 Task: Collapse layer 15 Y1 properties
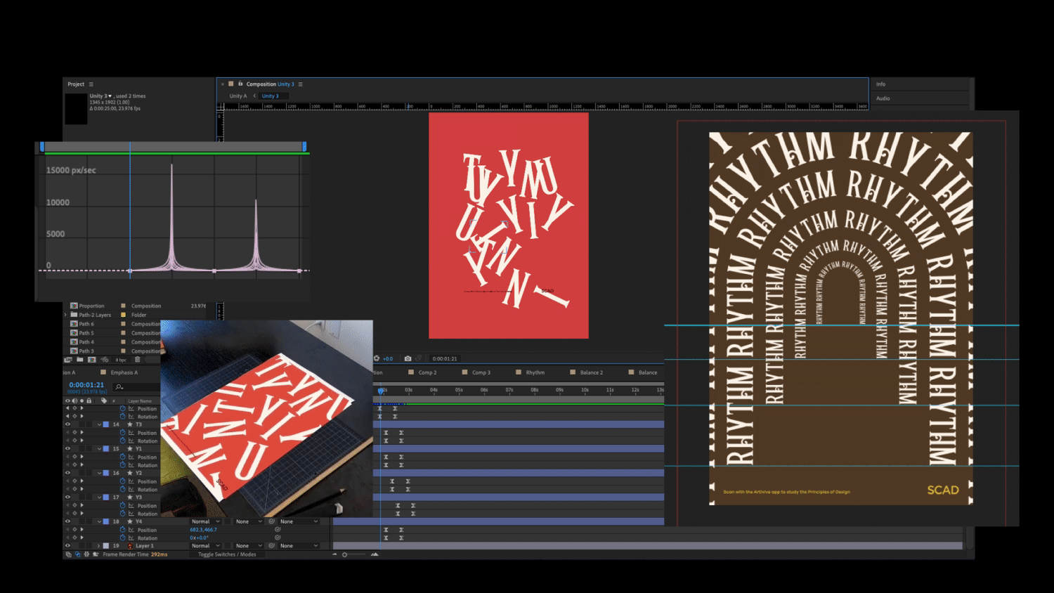(x=99, y=449)
